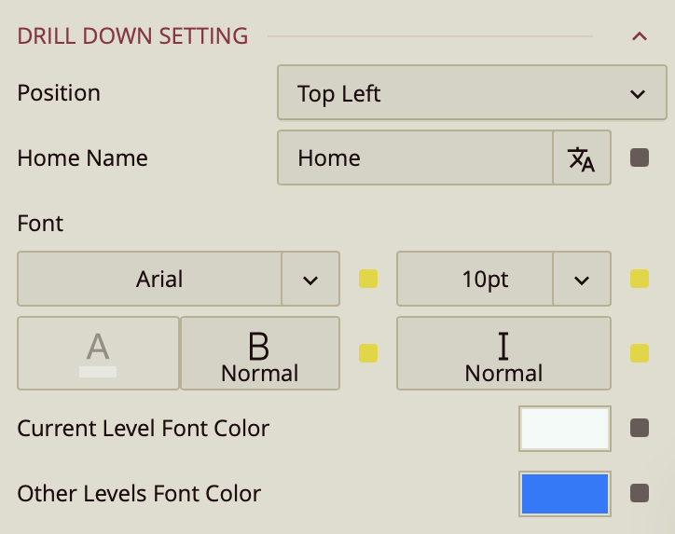This screenshot has height=534, width=675.
Task: Toggle the yellow indicator beside 10pt size
Action: click(x=640, y=279)
